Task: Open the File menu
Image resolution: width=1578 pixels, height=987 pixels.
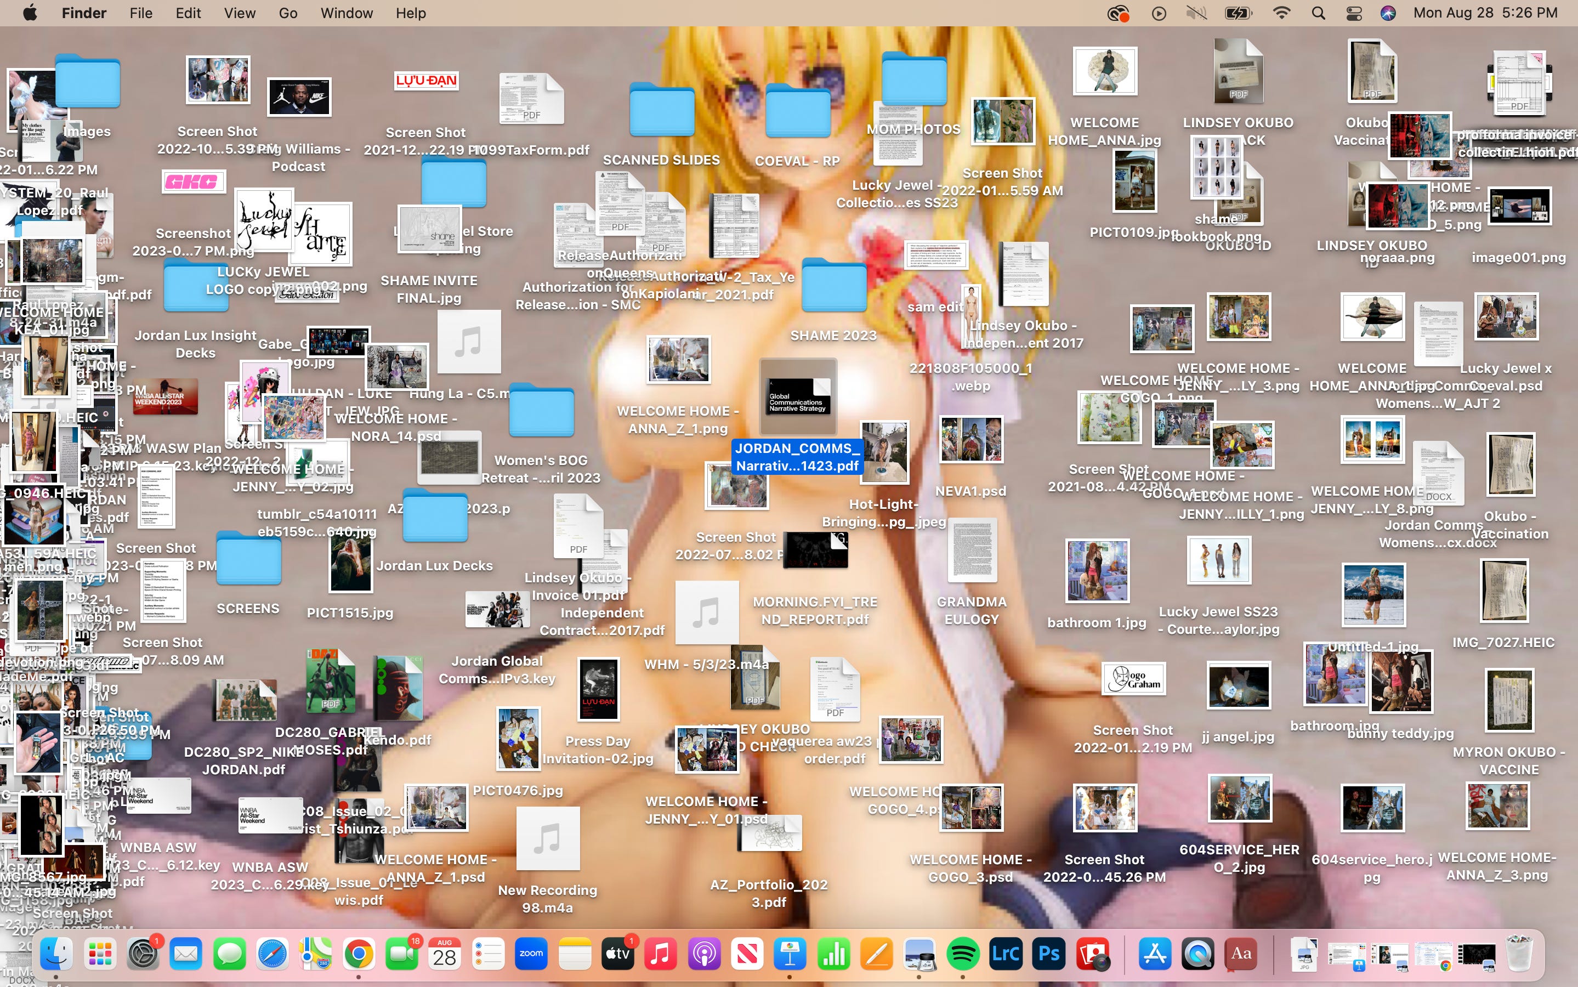Action: coord(141,13)
